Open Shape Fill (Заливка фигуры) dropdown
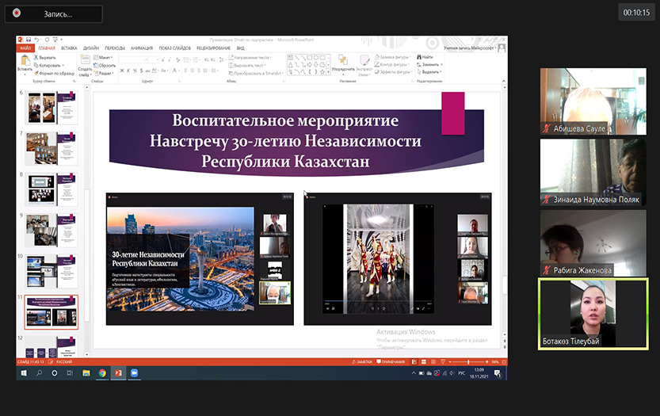Viewport: 660px width, 416px height. coord(395,57)
